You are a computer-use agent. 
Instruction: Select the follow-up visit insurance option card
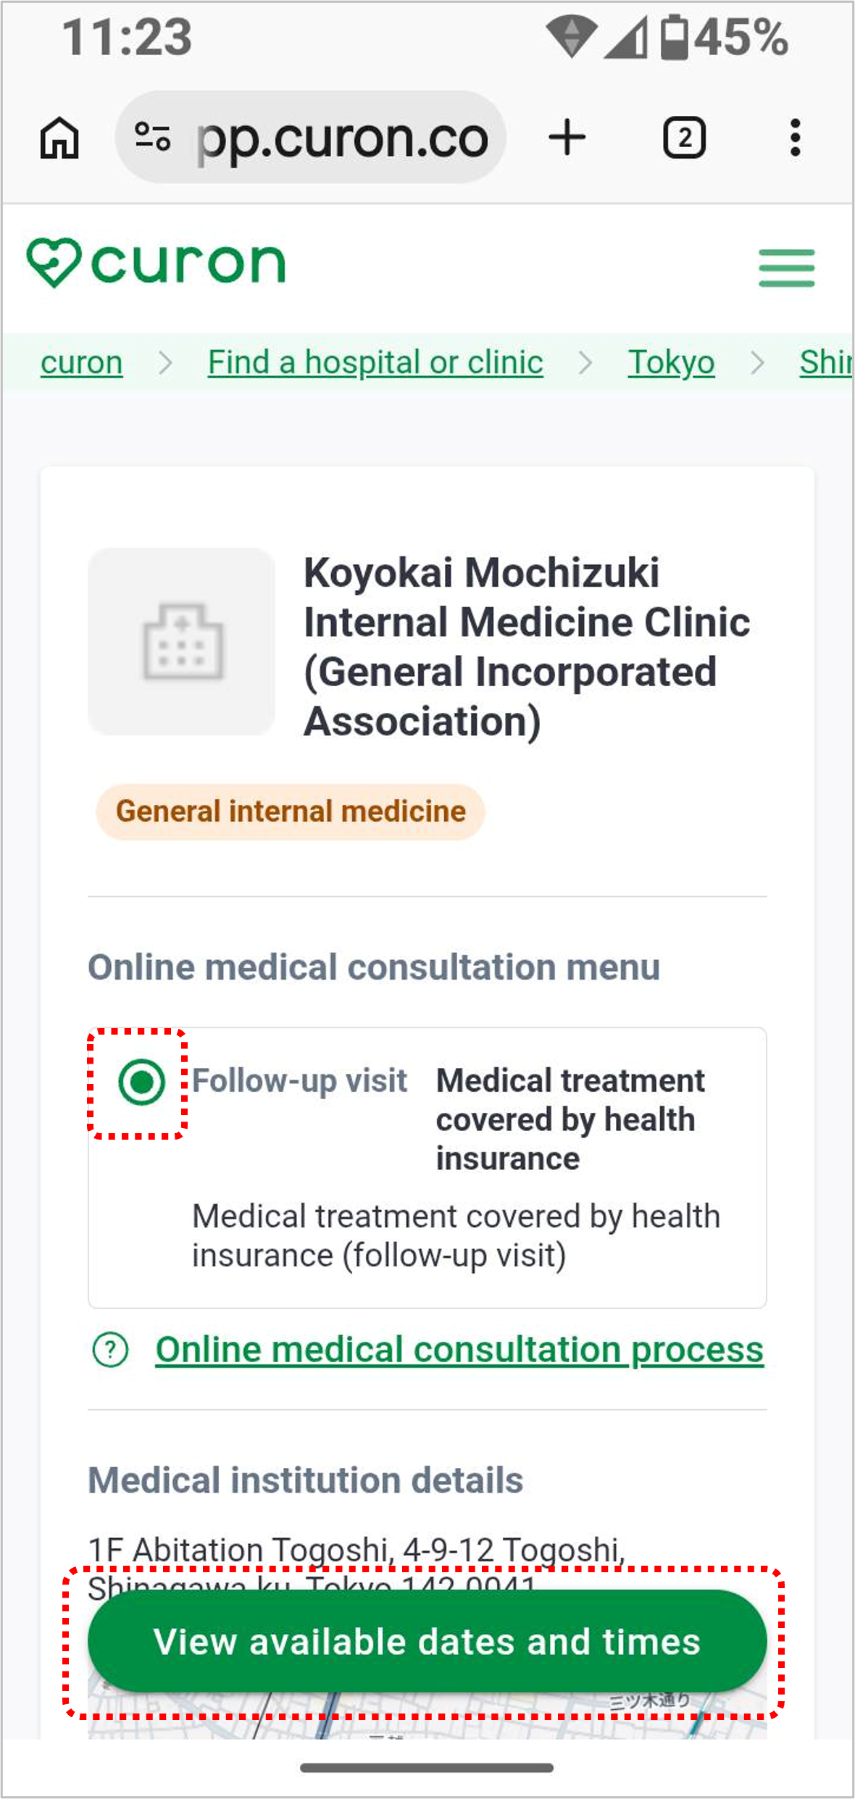(427, 1167)
